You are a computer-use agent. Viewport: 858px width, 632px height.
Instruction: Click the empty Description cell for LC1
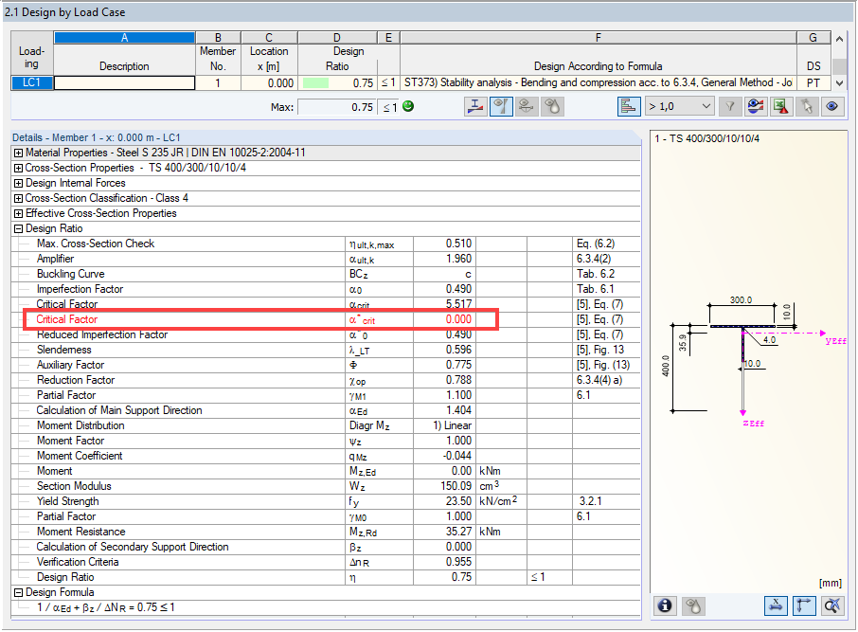124,82
